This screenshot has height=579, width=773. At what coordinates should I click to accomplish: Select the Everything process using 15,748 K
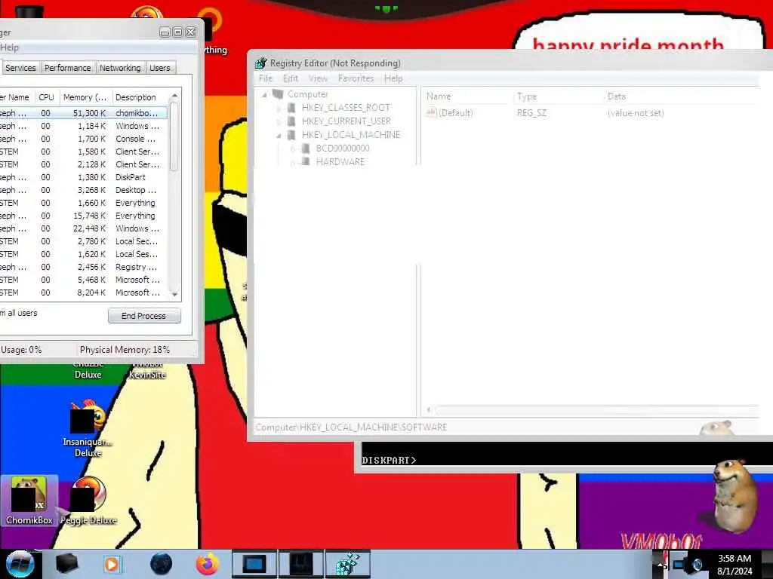pos(84,216)
